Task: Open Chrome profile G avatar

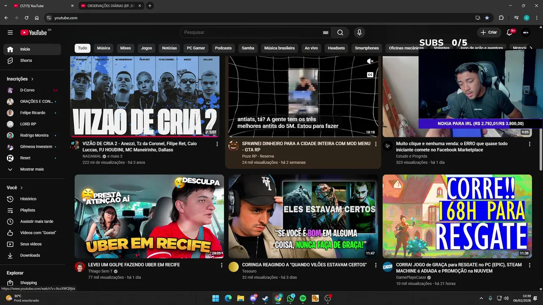Action: (x=526, y=18)
